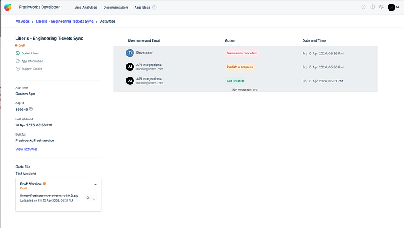Open the Code Upload step
This screenshot has width=404, height=228.
tap(30, 53)
